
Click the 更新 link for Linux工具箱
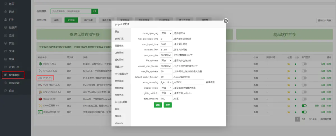click(x=317, y=106)
